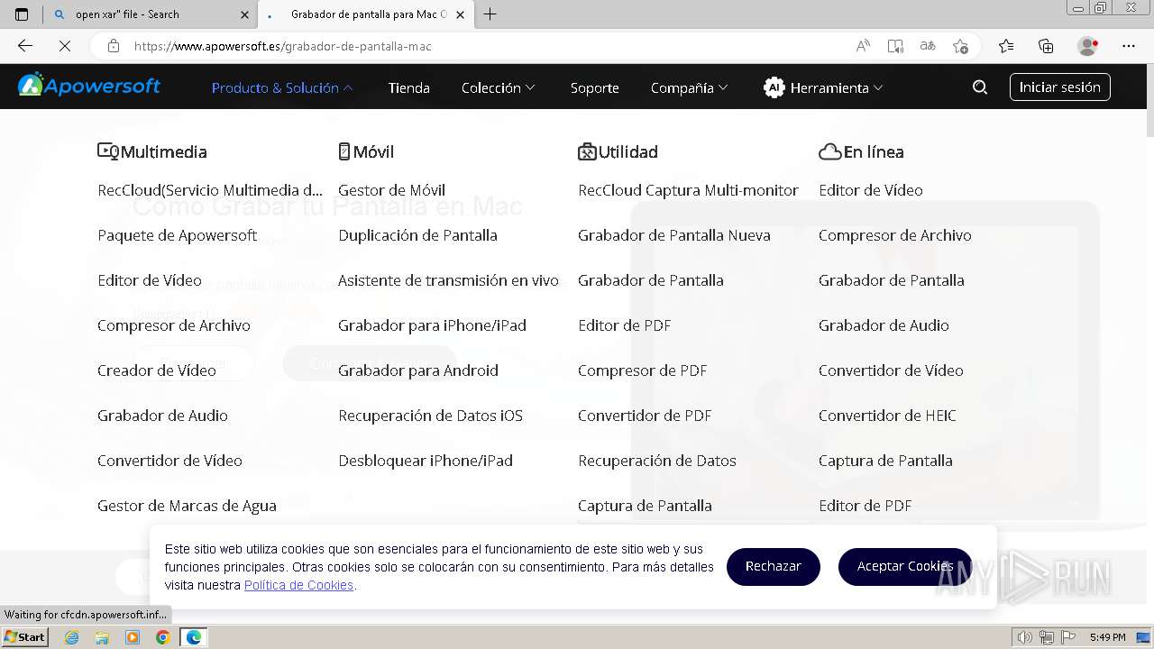
Task: Open the browser profile avatar
Action: click(1087, 46)
